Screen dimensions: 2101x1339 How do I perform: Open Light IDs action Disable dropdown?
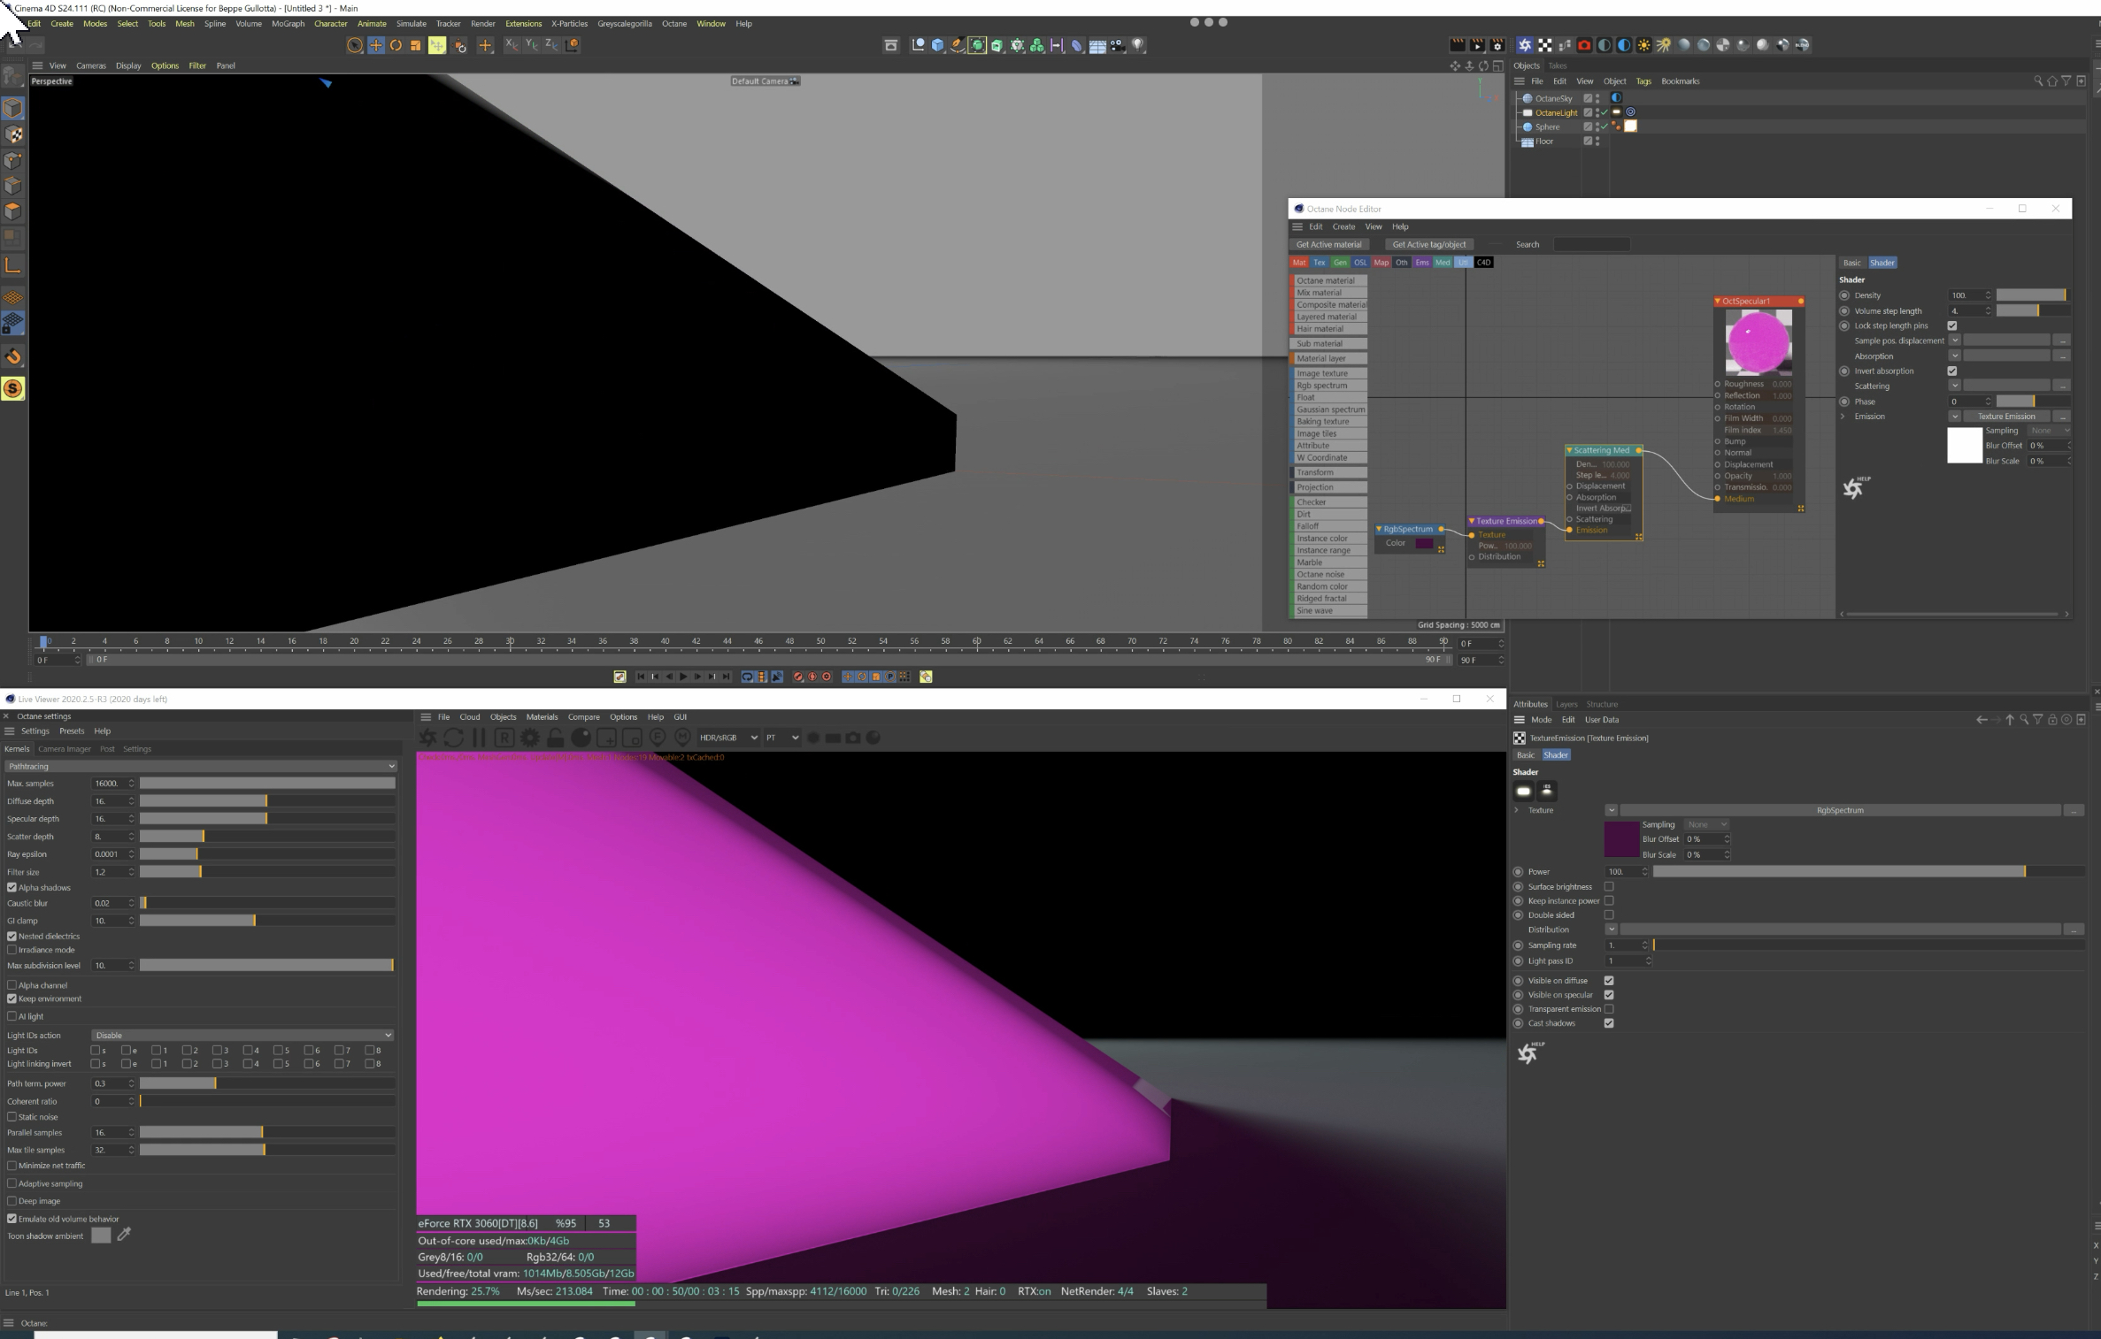[242, 1035]
